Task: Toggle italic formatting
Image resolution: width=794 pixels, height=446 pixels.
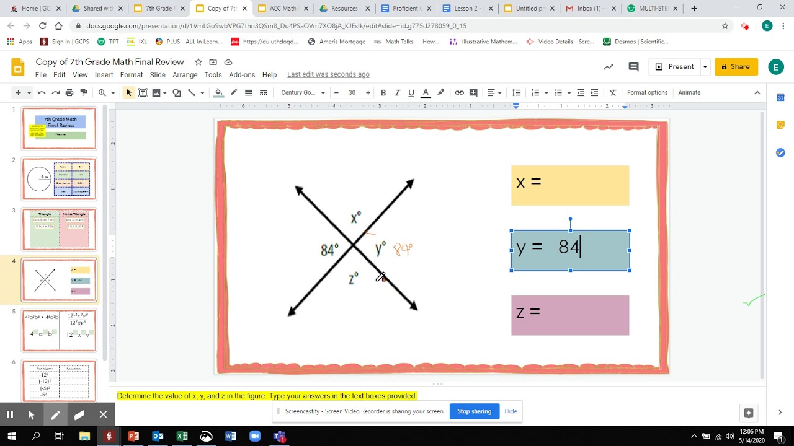Action: pyautogui.click(x=397, y=93)
